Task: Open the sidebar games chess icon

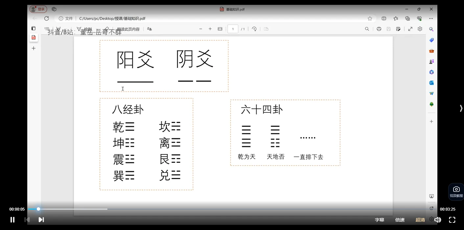Action: [x=431, y=61]
